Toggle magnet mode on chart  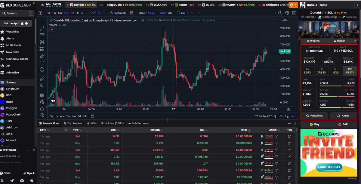[42, 95]
